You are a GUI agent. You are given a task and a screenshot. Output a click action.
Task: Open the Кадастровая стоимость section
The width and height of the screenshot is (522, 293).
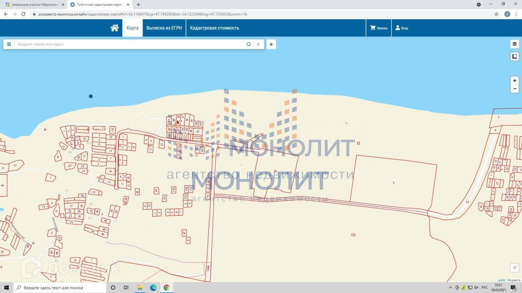coord(214,28)
